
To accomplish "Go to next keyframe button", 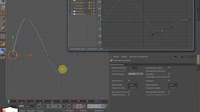I will coord(63,106).
